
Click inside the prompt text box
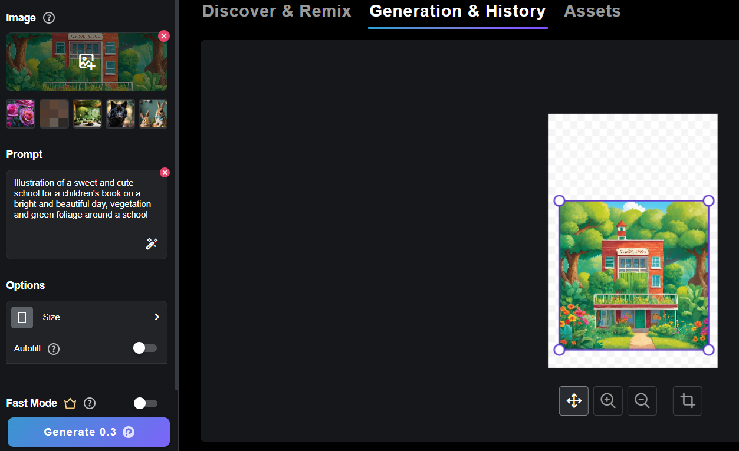[x=87, y=215]
